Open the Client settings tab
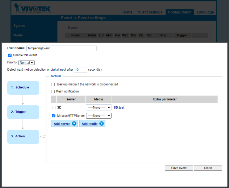Viewport: 229px width, 188px height. [150, 12]
